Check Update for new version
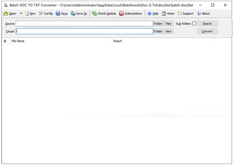 pos(104,14)
